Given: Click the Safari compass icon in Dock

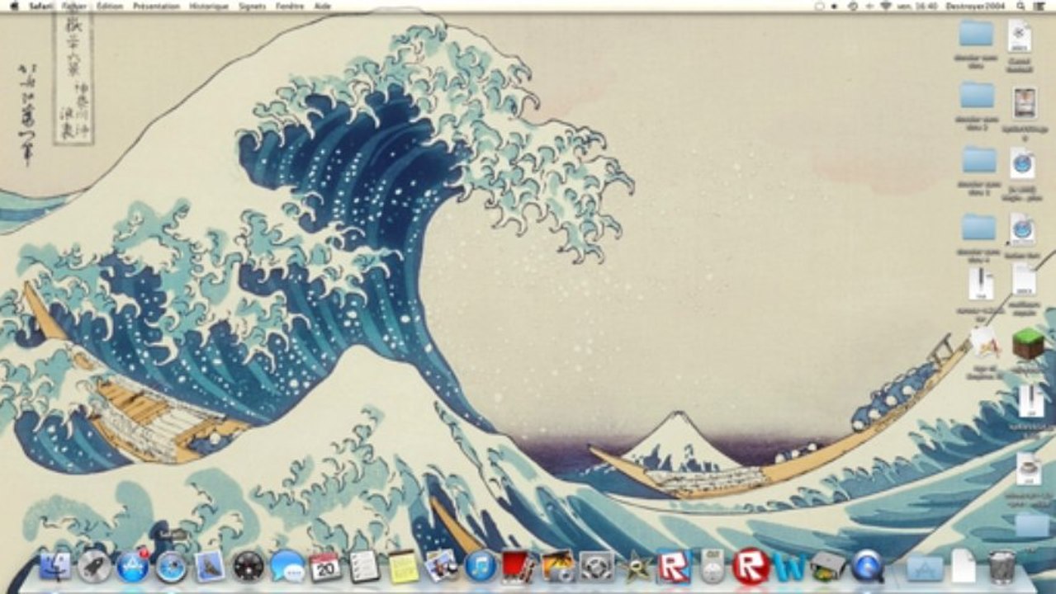Looking at the screenshot, I should pos(171,566).
